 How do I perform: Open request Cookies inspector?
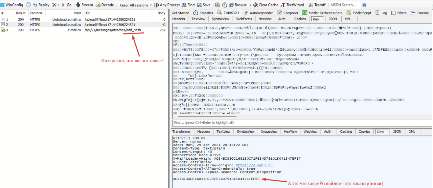coord(300,19)
